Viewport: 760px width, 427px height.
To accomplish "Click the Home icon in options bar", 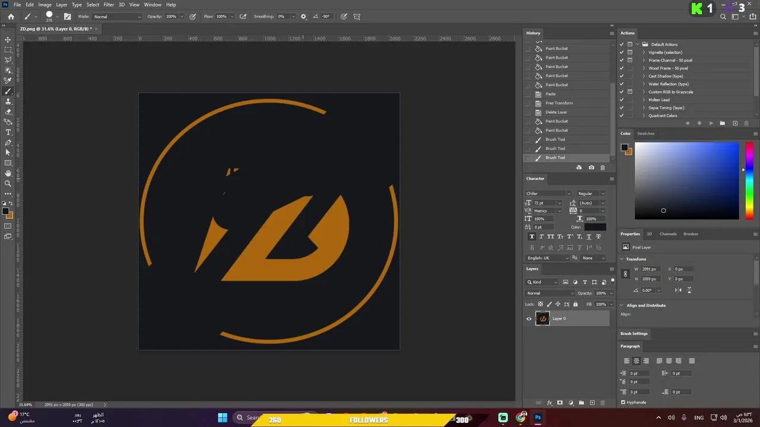I will click(x=11, y=17).
